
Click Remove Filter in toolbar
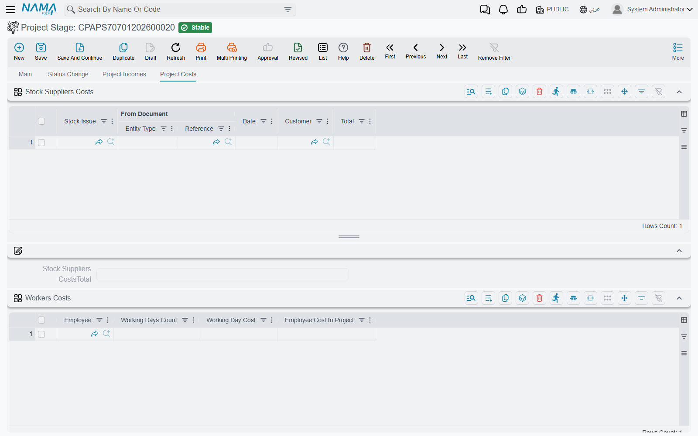[x=494, y=51]
